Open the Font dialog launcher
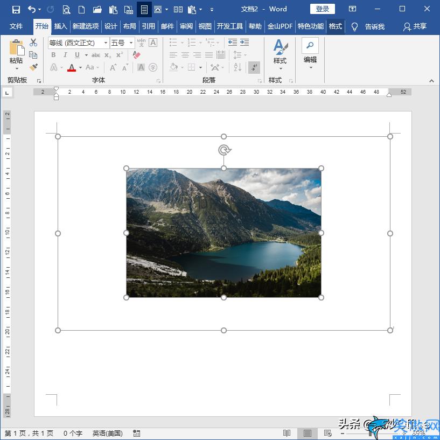This screenshot has height=440, width=440. 158,81
